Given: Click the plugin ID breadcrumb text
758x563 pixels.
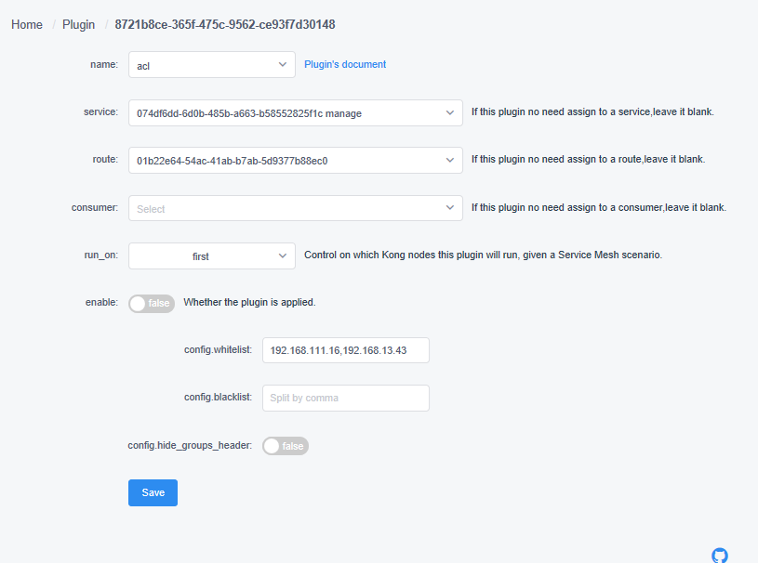Looking at the screenshot, I should (225, 25).
